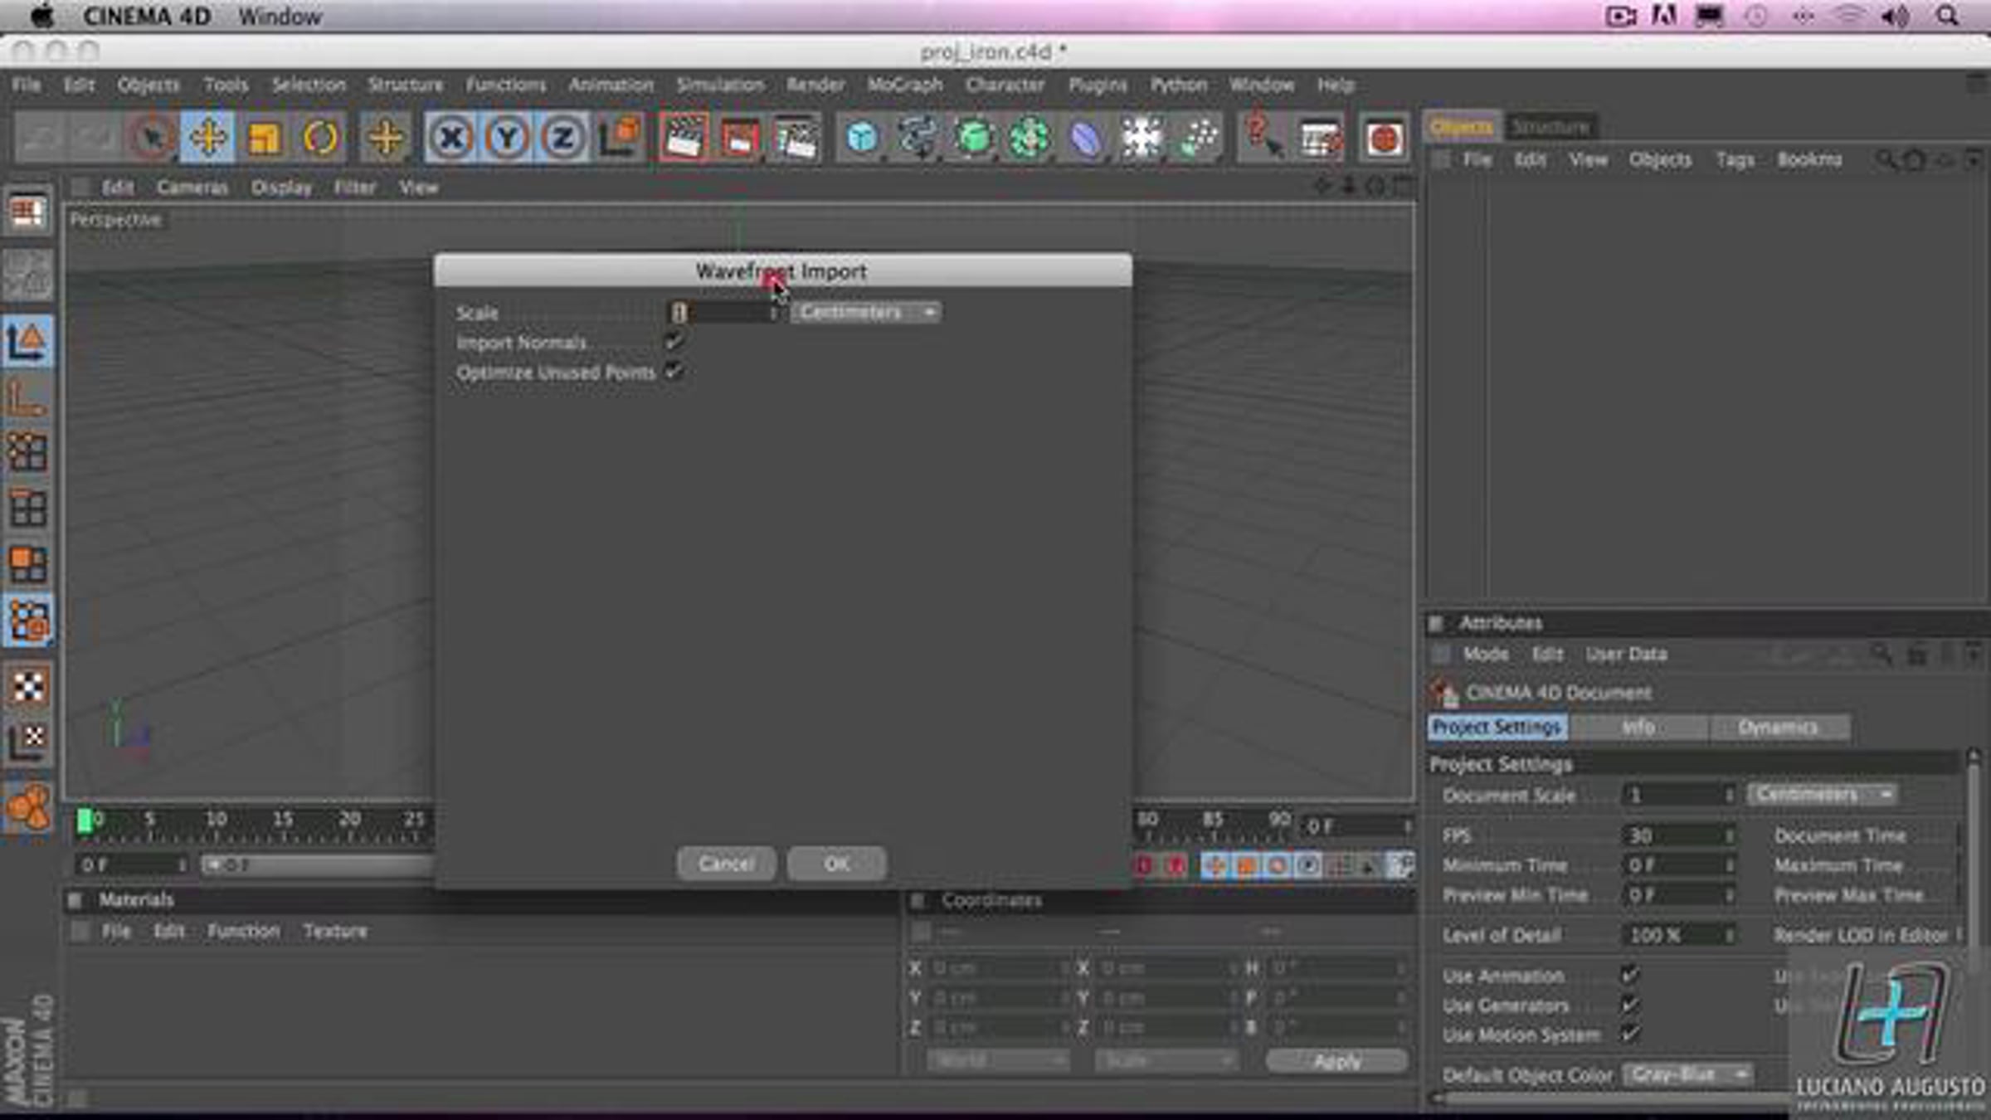The width and height of the screenshot is (1991, 1120).
Task: Select the Move tool in the top toolbar
Action: coord(207,137)
